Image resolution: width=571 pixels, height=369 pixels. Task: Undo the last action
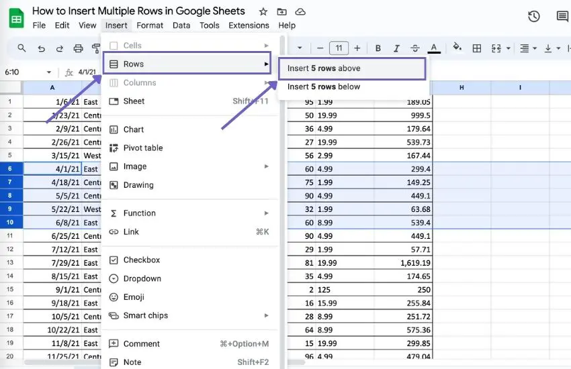coord(41,48)
